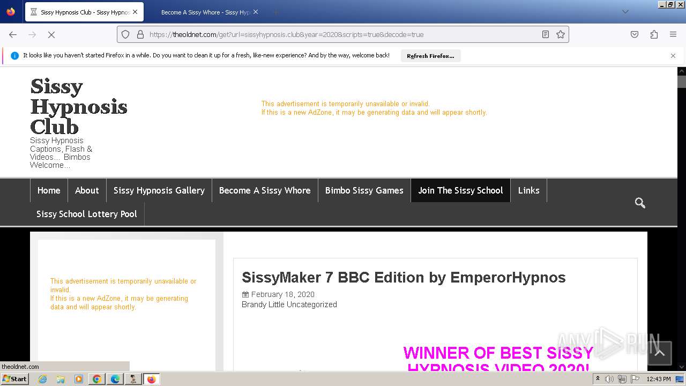Click the Refresh Firefox button
Screen dimensions: 686x386
click(430, 56)
